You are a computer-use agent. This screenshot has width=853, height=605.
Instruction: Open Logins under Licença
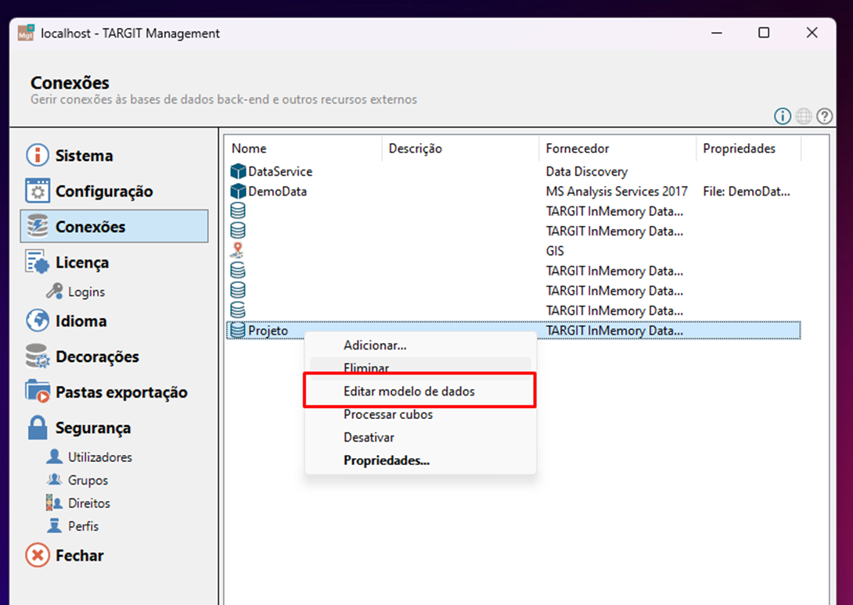click(x=87, y=292)
